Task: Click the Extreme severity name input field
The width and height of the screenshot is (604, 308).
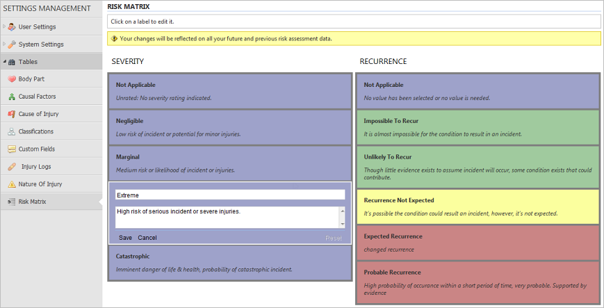Action: (x=230, y=195)
